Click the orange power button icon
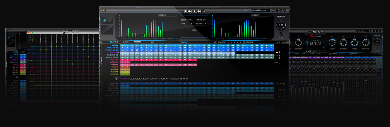 coord(104,10)
